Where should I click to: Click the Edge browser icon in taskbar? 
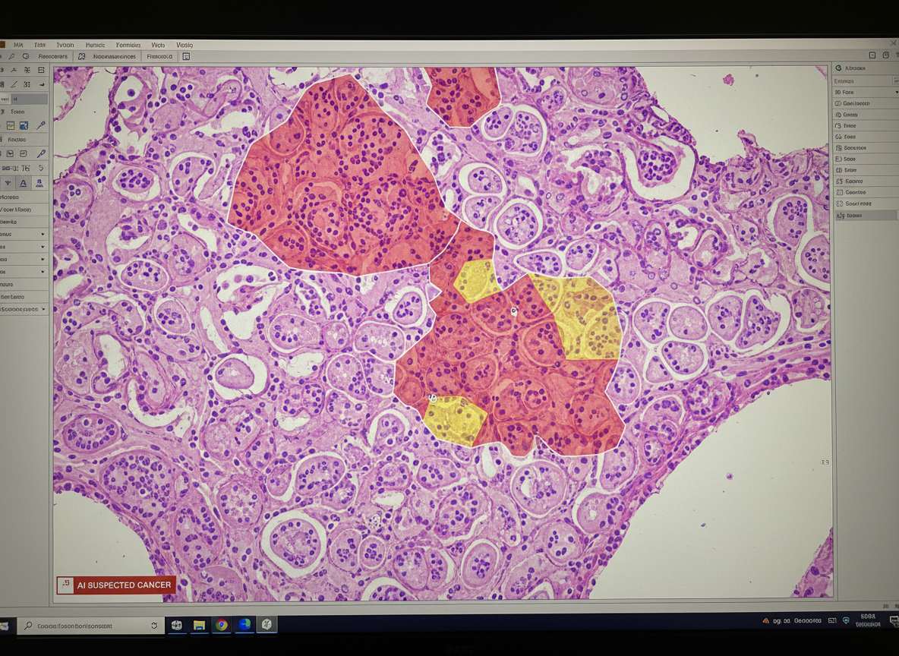tap(244, 625)
